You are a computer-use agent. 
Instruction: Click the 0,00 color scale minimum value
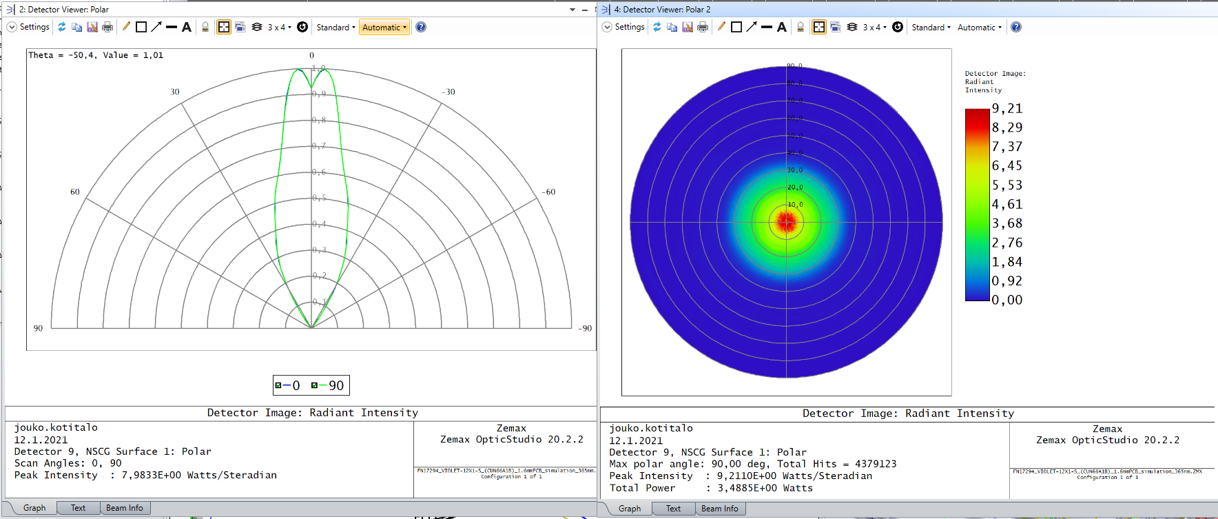[1007, 300]
